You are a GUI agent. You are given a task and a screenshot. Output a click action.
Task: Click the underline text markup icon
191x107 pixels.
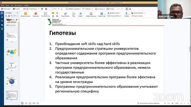pyautogui.click(x=53, y=16)
